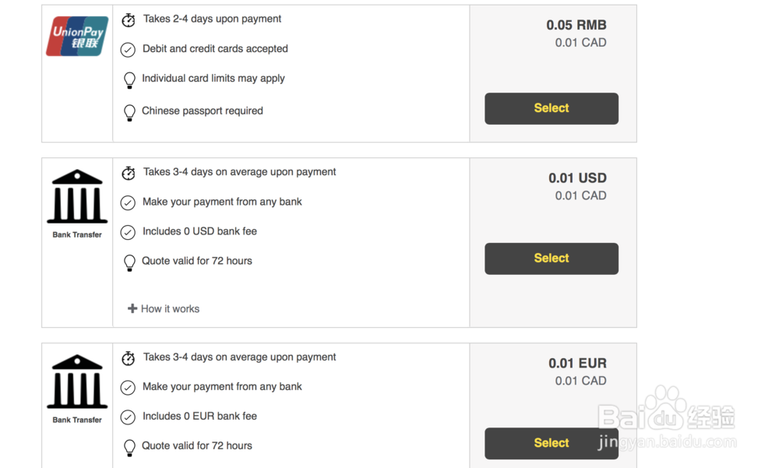Click stopwatch icon in USD bank transfer option
Viewport: 779px width, 468px height.
click(129, 173)
